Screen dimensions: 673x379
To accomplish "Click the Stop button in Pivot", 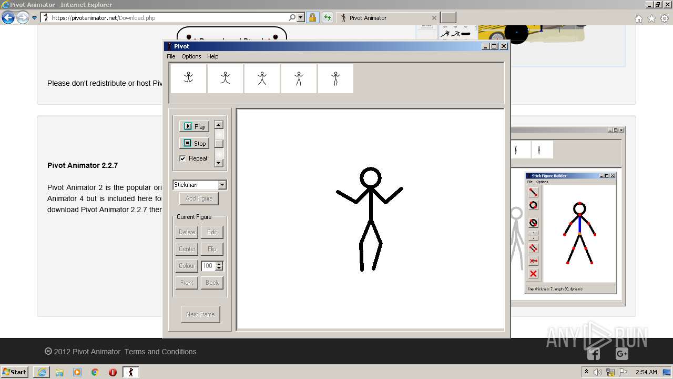I will pos(194,143).
